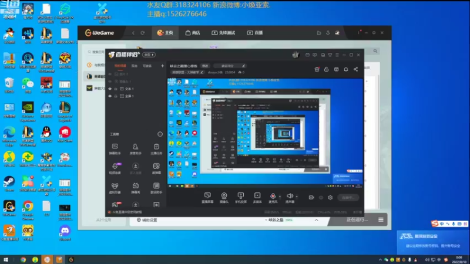Open the 虚拟形象 bear-face tool

coord(115,188)
